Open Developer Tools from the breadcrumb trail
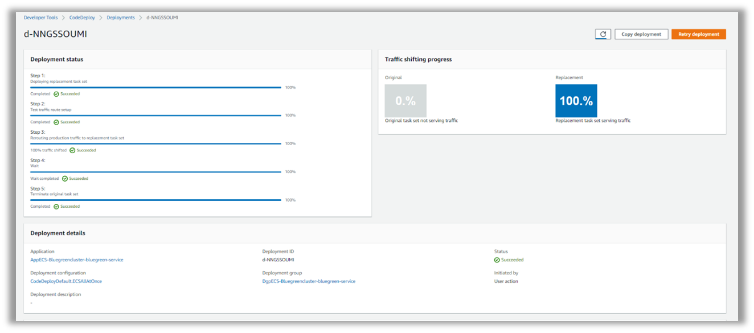Viewport: 754px width, 333px height. click(40, 17)
